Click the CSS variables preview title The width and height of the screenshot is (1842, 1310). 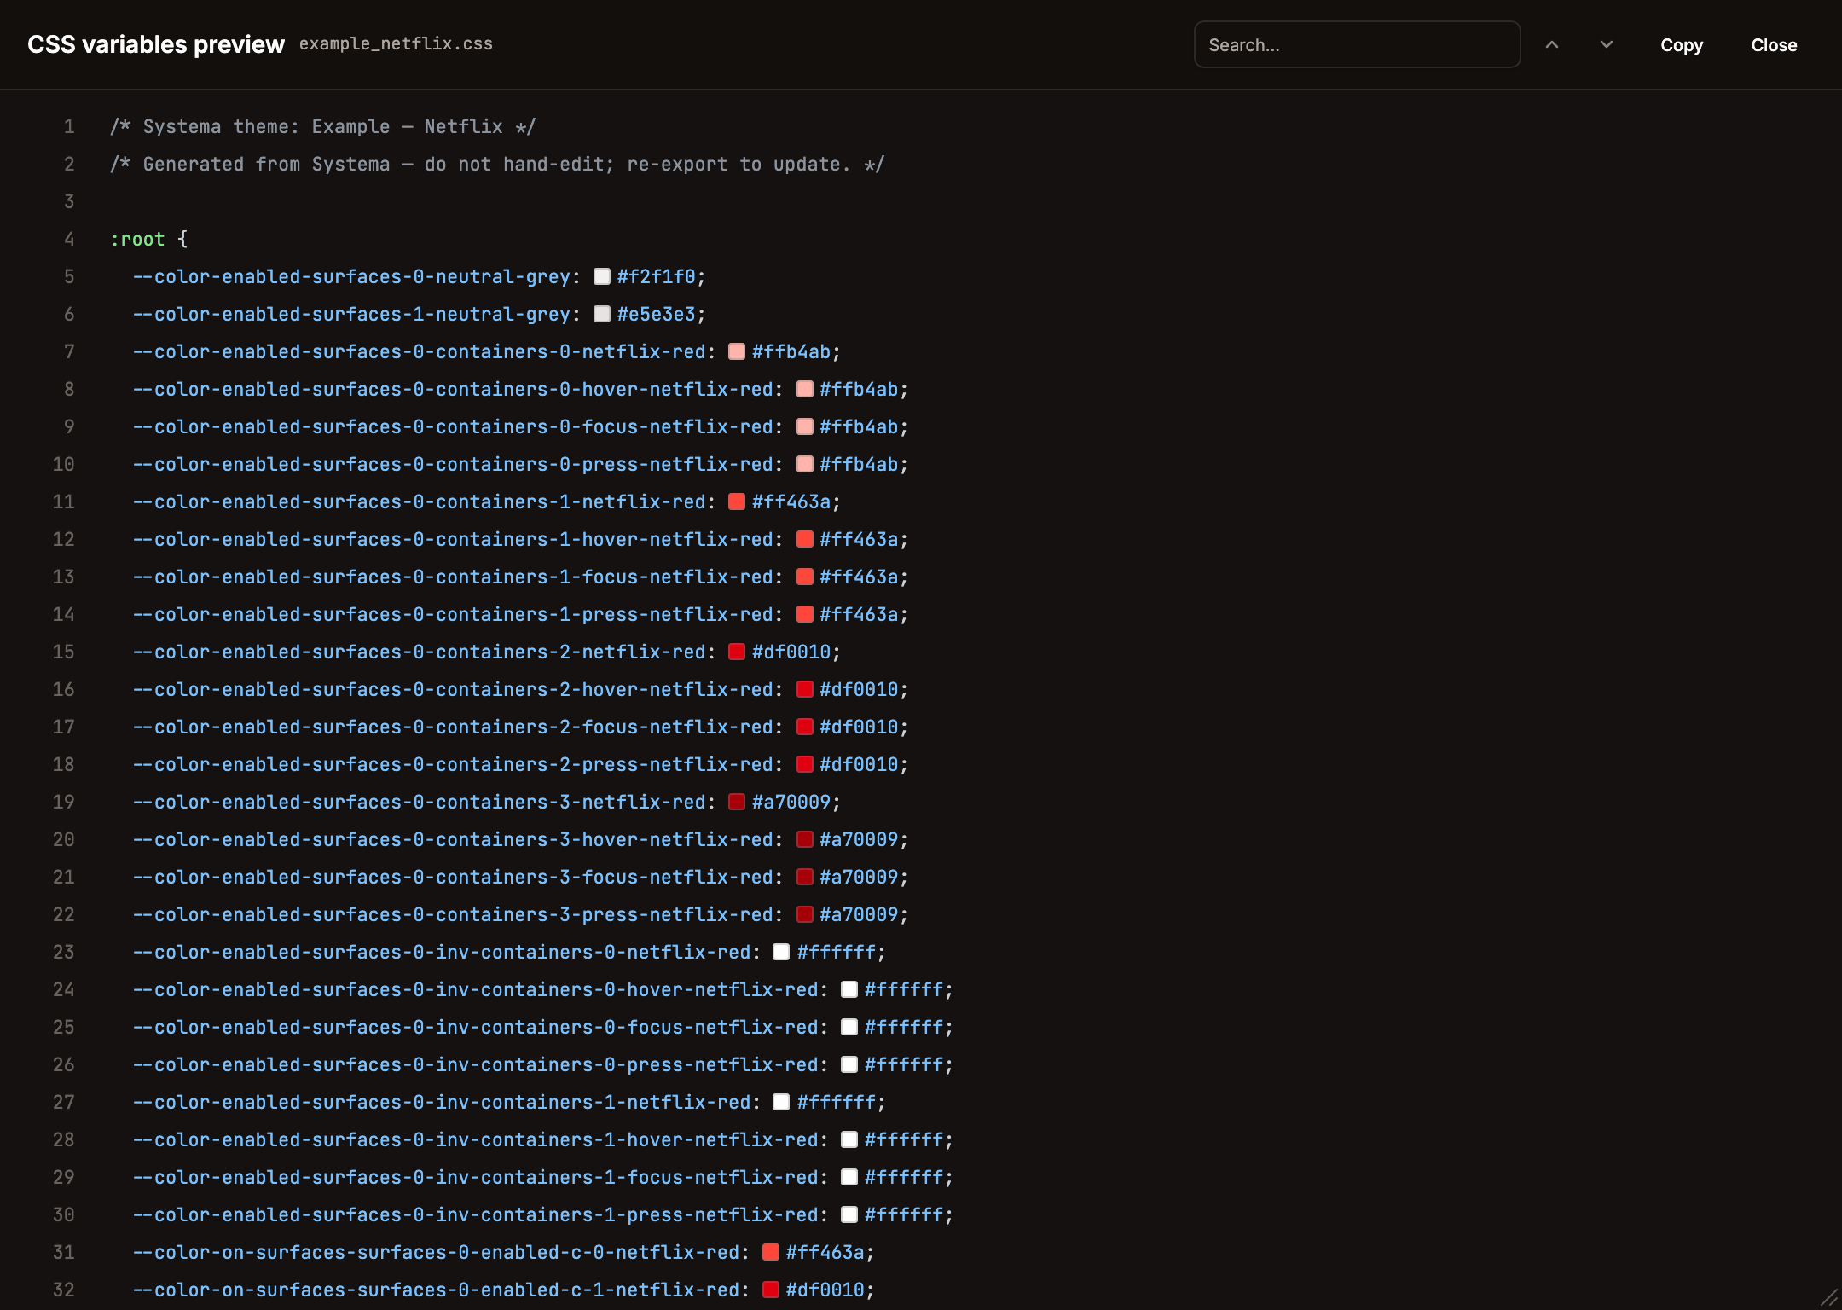156,44
